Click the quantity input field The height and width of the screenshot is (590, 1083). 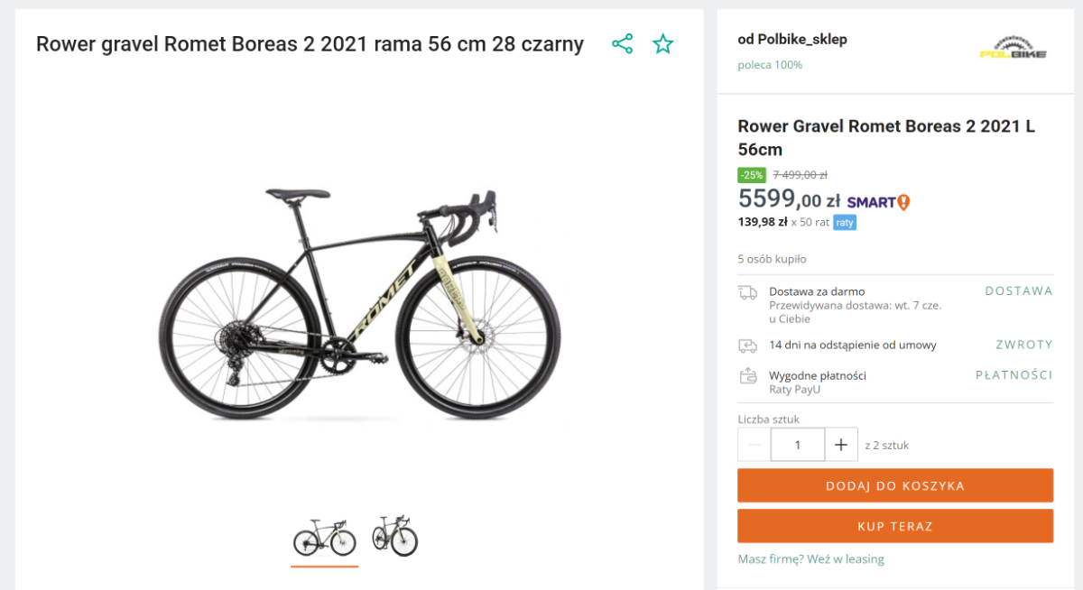pyautogui.click(x=798, y=445)
